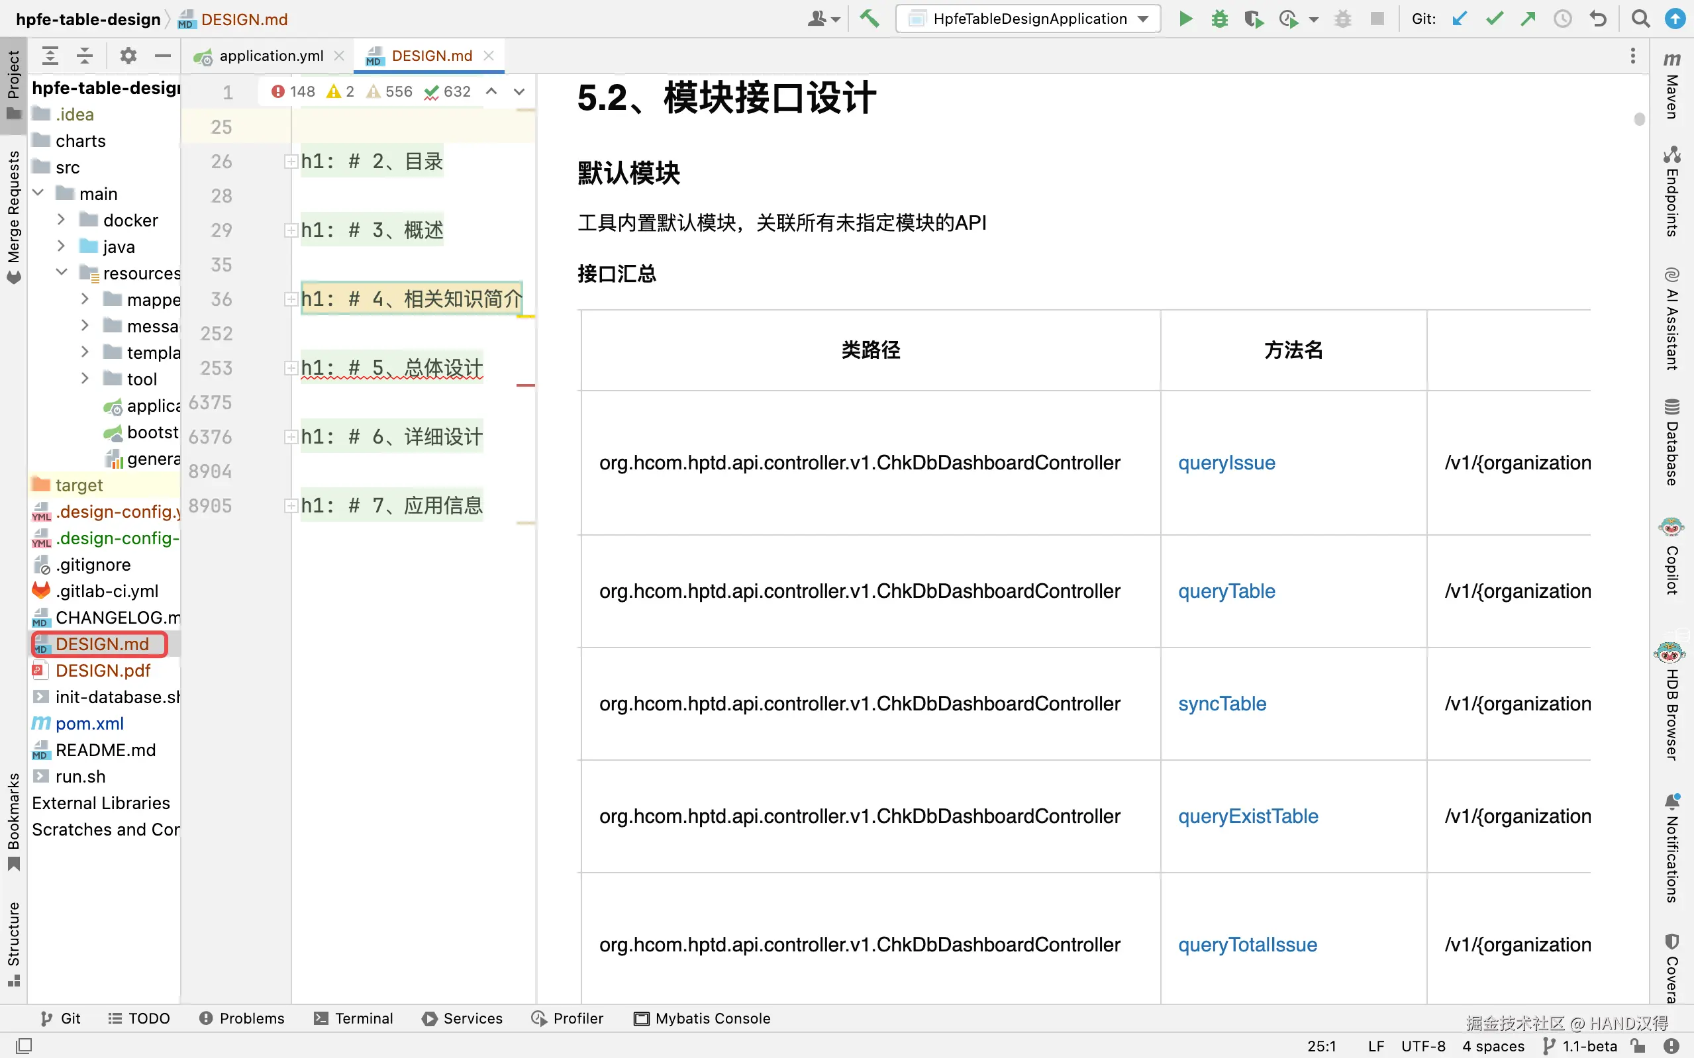Toggle fold on 目录 heading line
Image resolution: width=1694 pixels, height=1058 pixels.
pyautogui.click(x=290, y=162)
